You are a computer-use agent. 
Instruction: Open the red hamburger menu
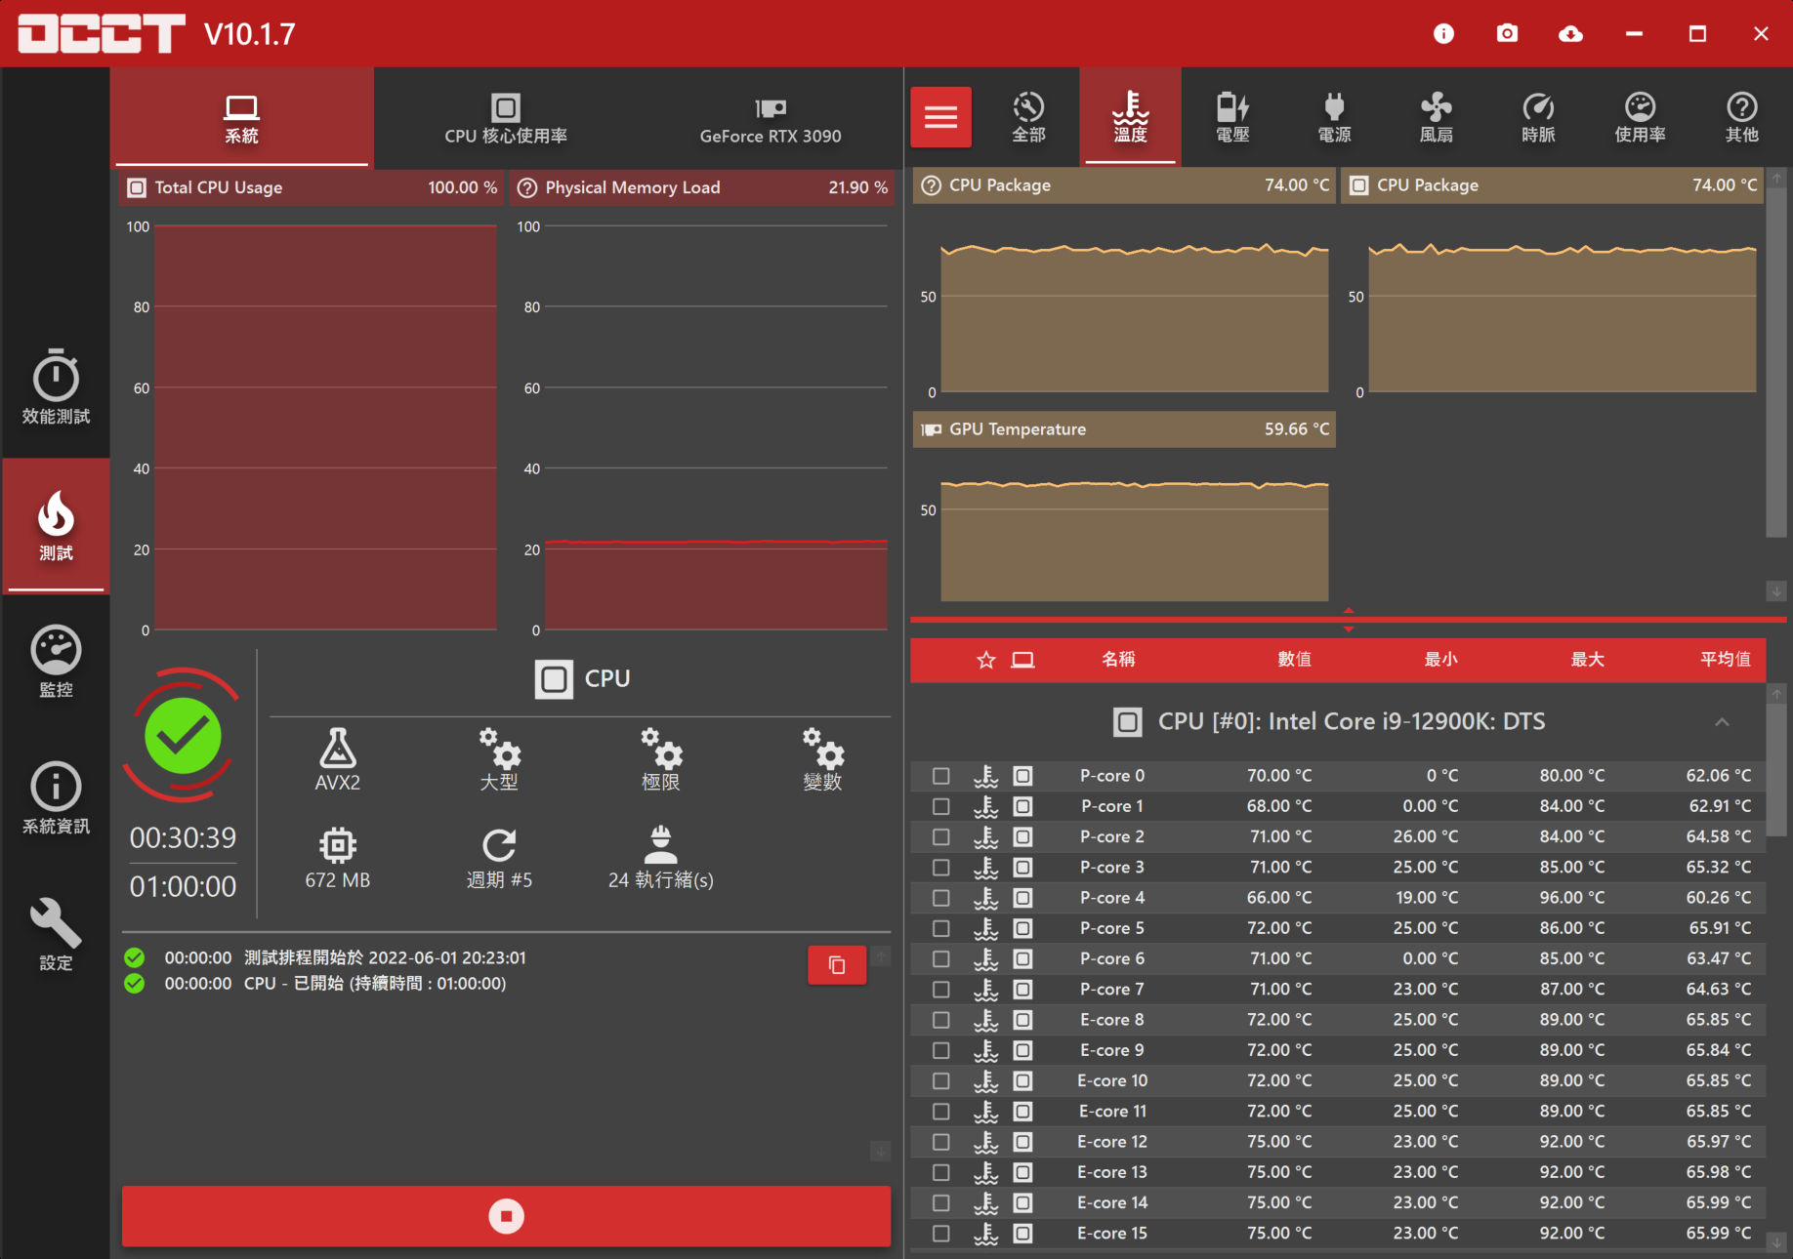(940, 117)
